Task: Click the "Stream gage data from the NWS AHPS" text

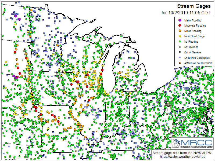Action: tap(182, 153)
